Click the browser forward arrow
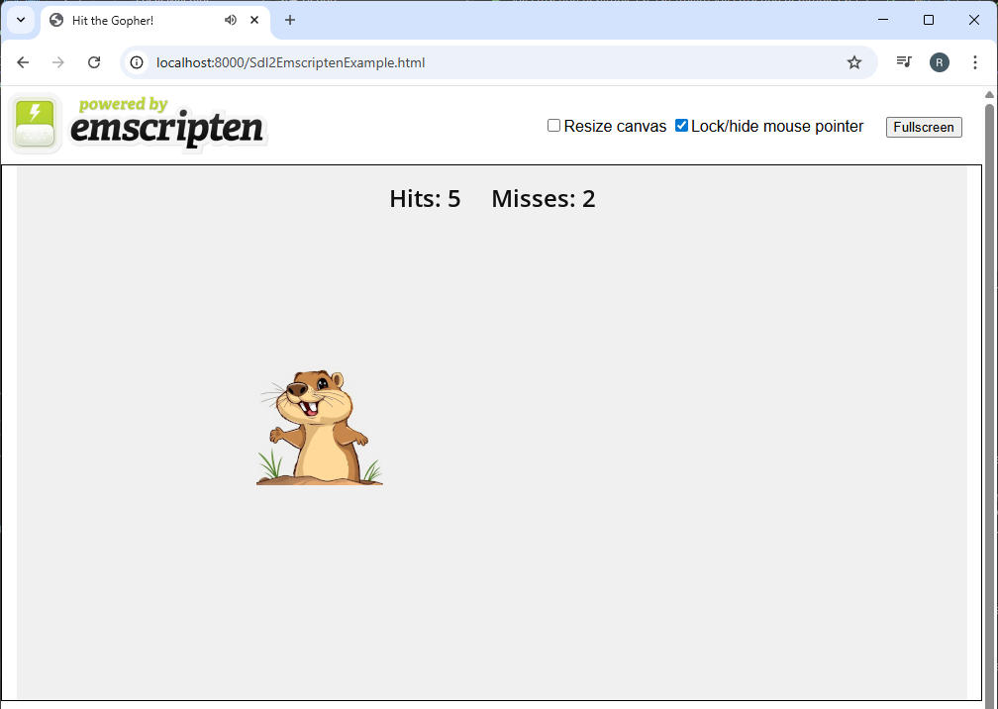This screenshot has width=998, height=709. [57, 62]
